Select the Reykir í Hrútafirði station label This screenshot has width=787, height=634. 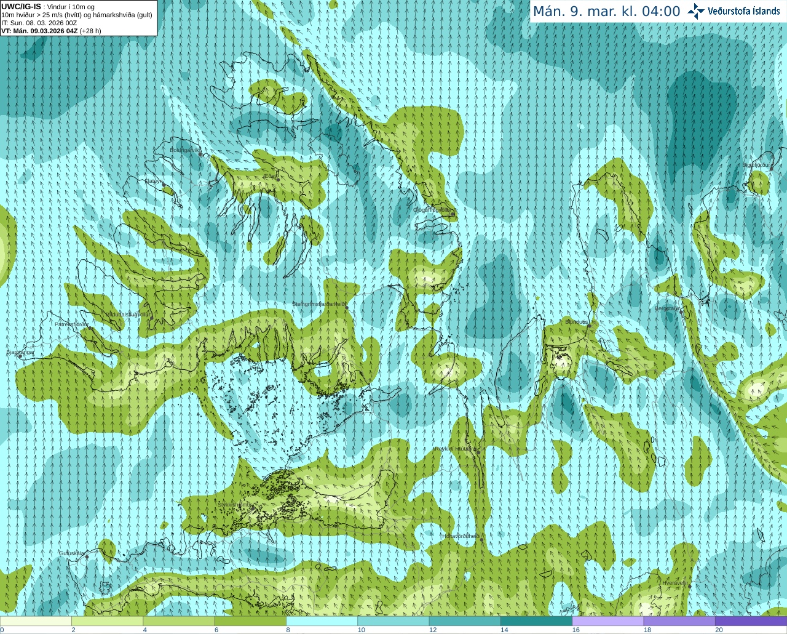pyautogui.click(x=456, y=449)
